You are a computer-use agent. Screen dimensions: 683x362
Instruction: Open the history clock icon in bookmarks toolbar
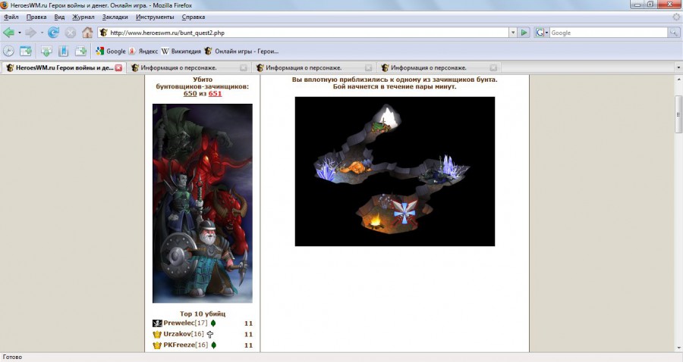point(9,51)
